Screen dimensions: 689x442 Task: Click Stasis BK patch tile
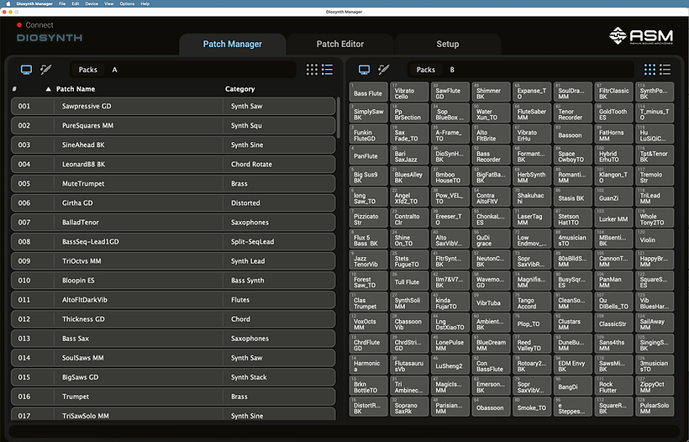573,197
